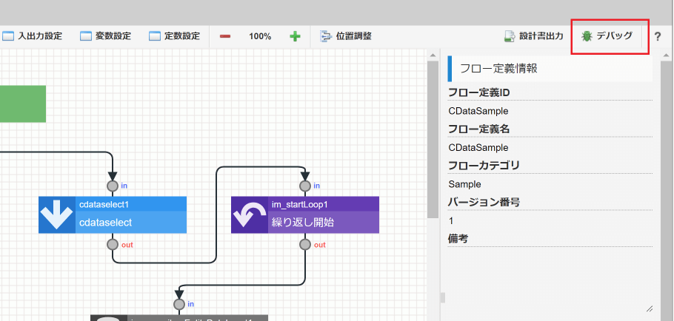
Task: Open help with the question mark icon
Action: tap(657, 37)
